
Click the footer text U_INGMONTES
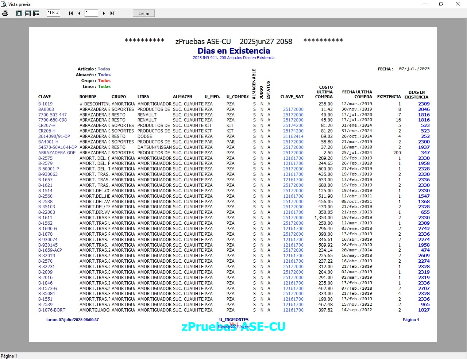pyautogui.click(x=234, y=320)
